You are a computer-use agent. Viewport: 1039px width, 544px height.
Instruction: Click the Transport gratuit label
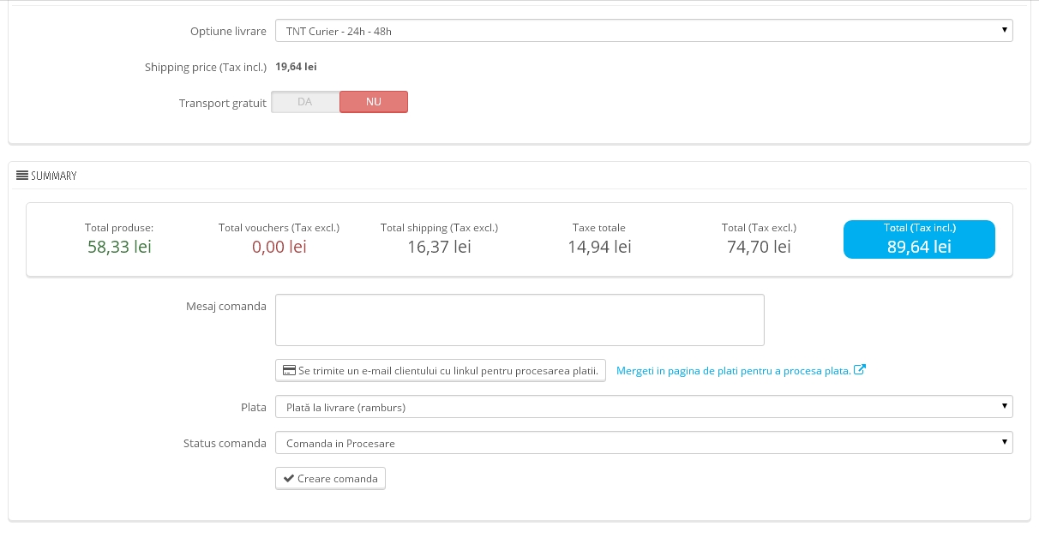point(223,103)
